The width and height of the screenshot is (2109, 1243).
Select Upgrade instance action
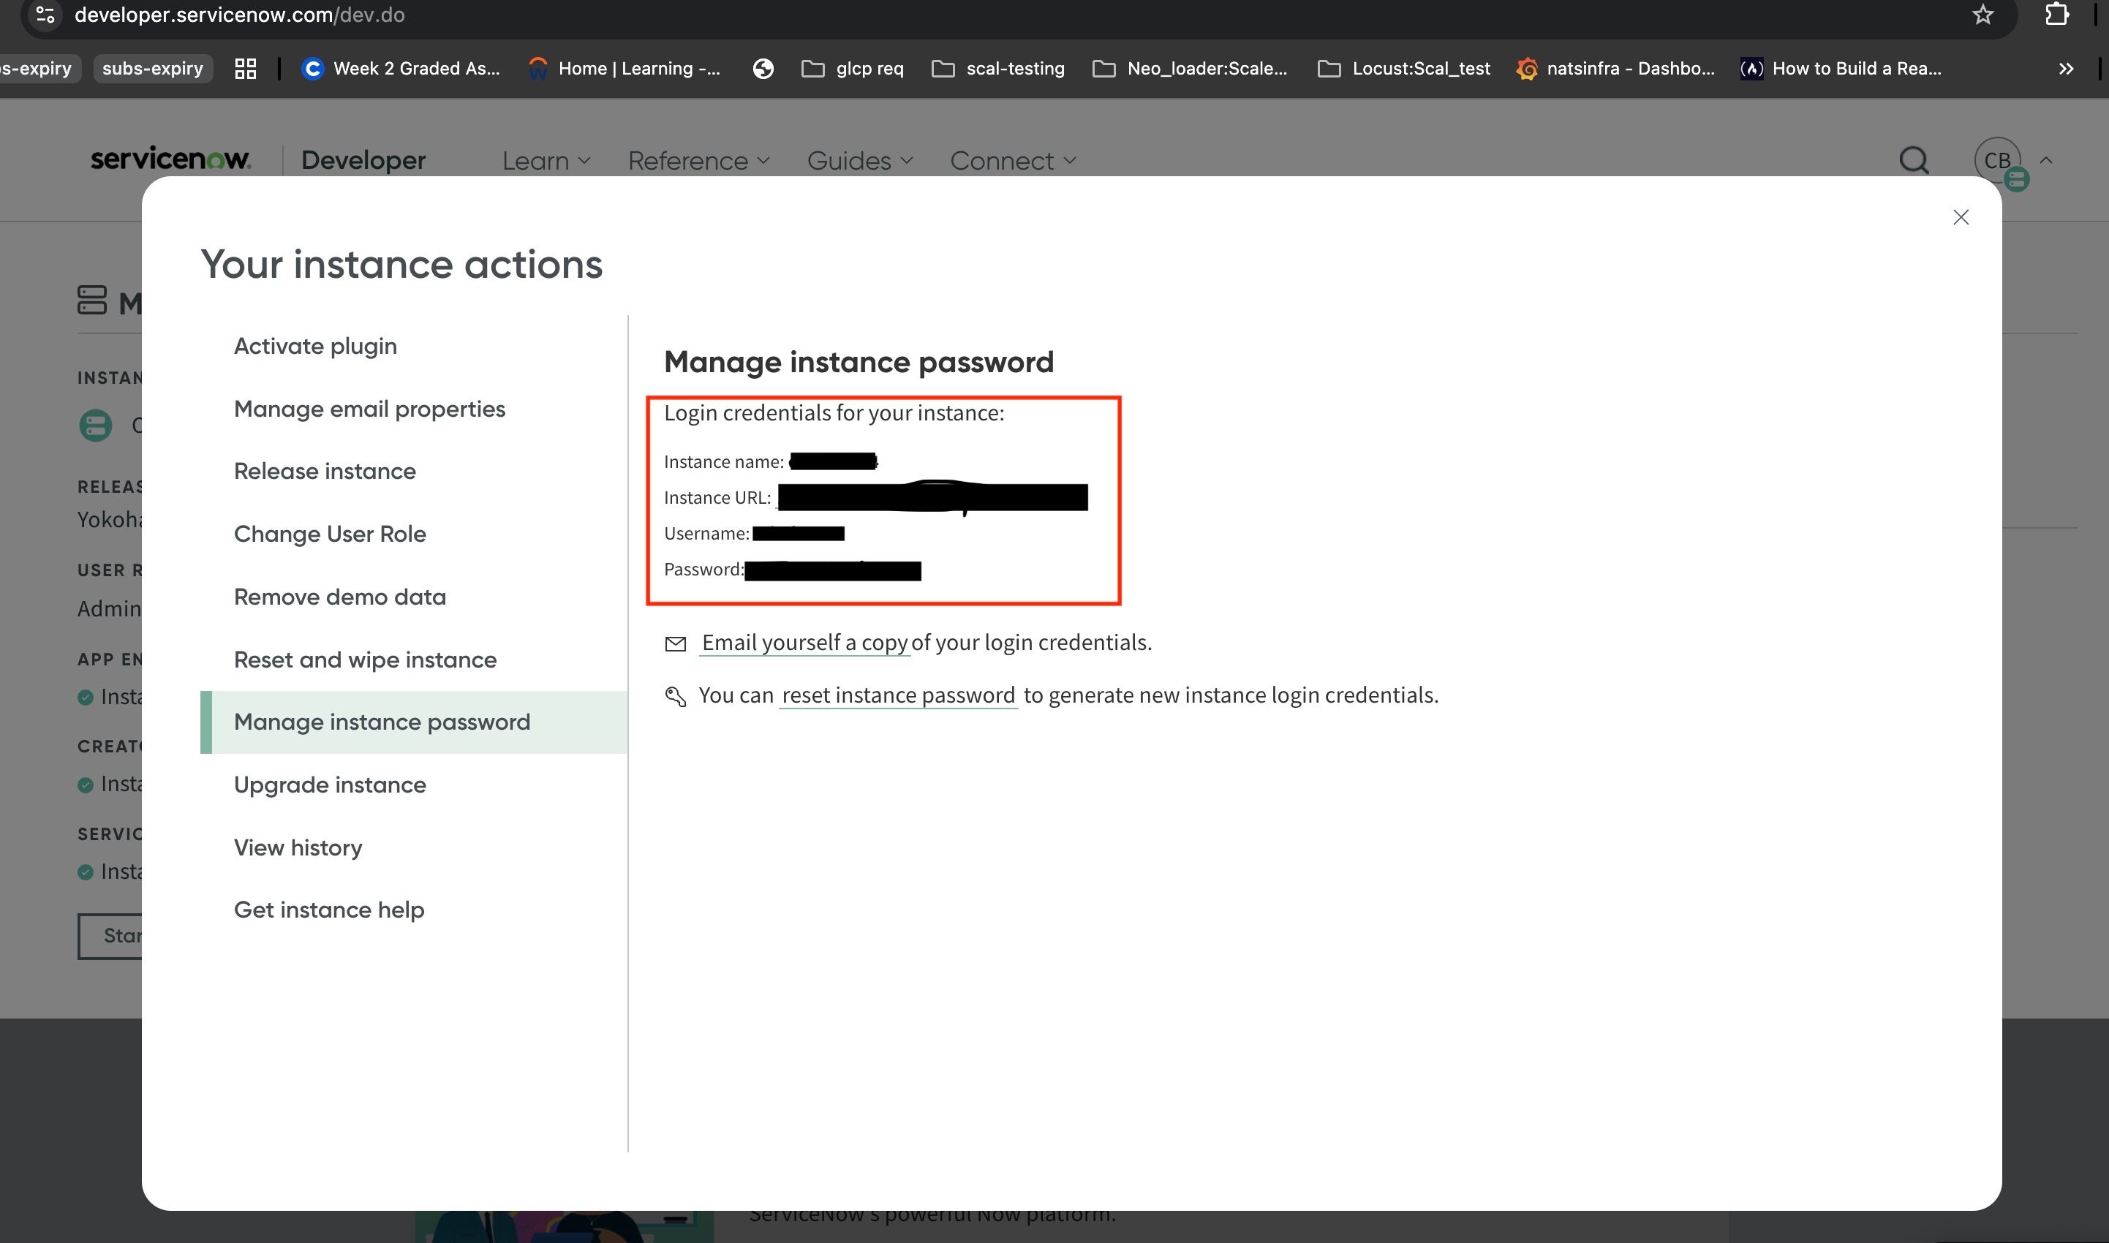pyautogui.click(x=329, y=785)
